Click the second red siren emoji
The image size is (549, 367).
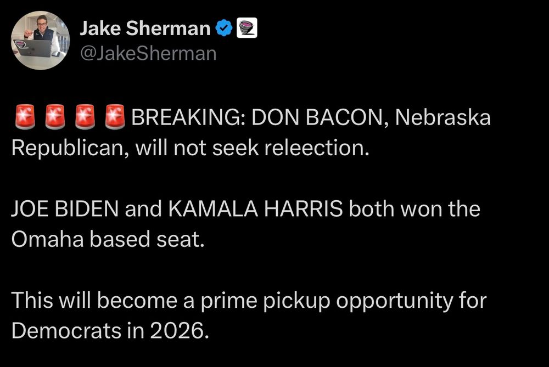55,117
